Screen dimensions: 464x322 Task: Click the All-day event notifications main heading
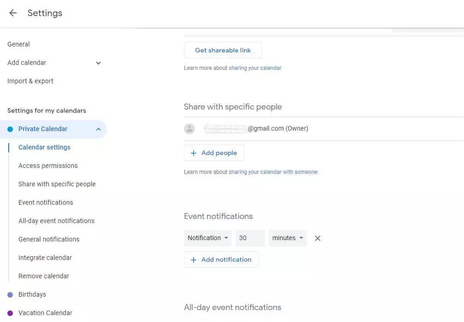(233, 307)
